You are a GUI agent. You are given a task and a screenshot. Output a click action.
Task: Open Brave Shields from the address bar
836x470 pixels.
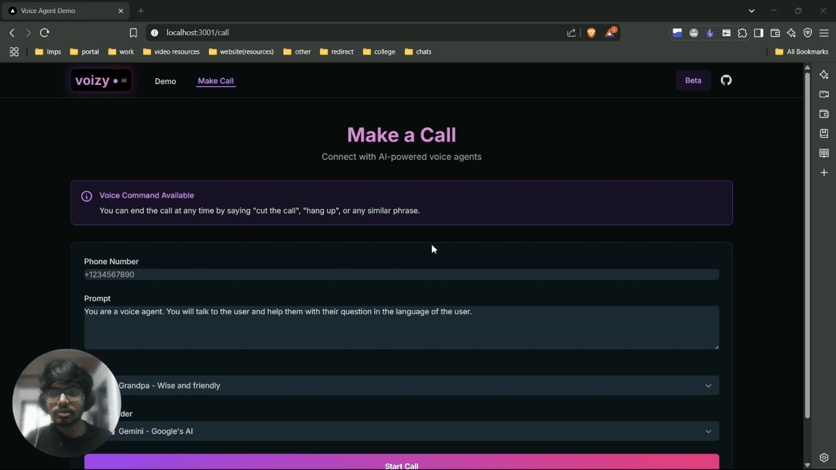point(591,32)
